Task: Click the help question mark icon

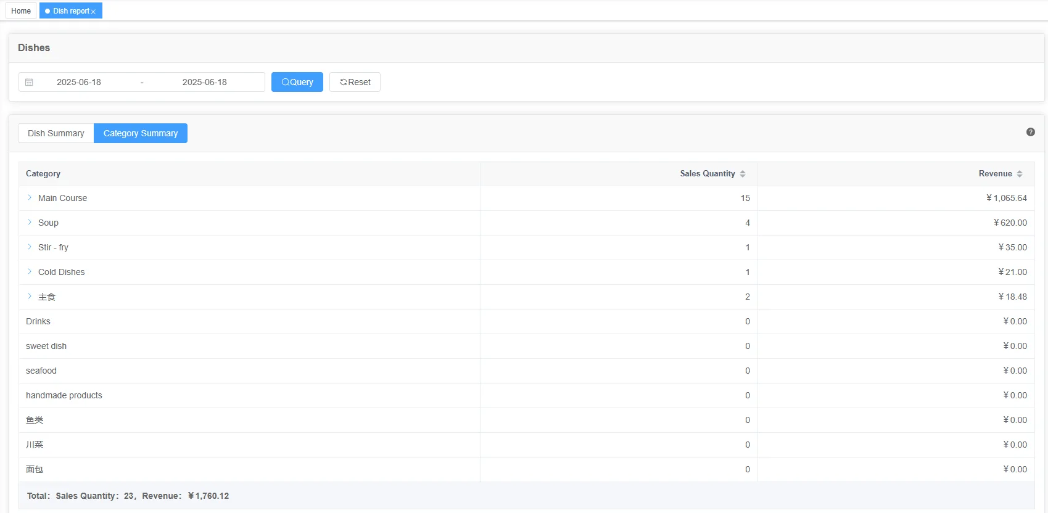Action: tap(1030, 132)
